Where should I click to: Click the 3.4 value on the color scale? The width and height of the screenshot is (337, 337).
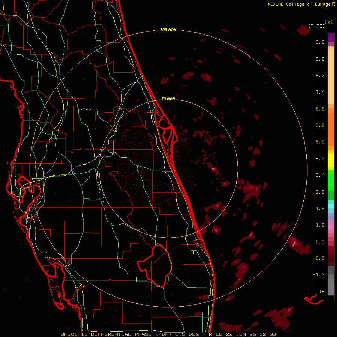[x=320, y=175]
